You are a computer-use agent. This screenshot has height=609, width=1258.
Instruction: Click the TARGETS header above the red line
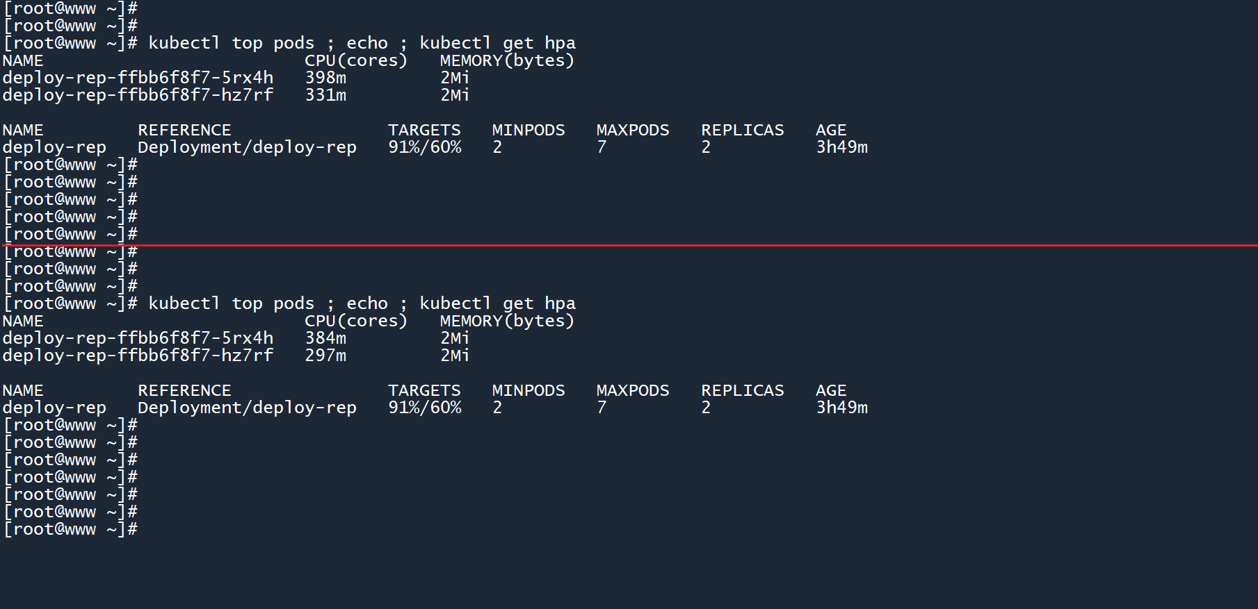click(424, 130)
